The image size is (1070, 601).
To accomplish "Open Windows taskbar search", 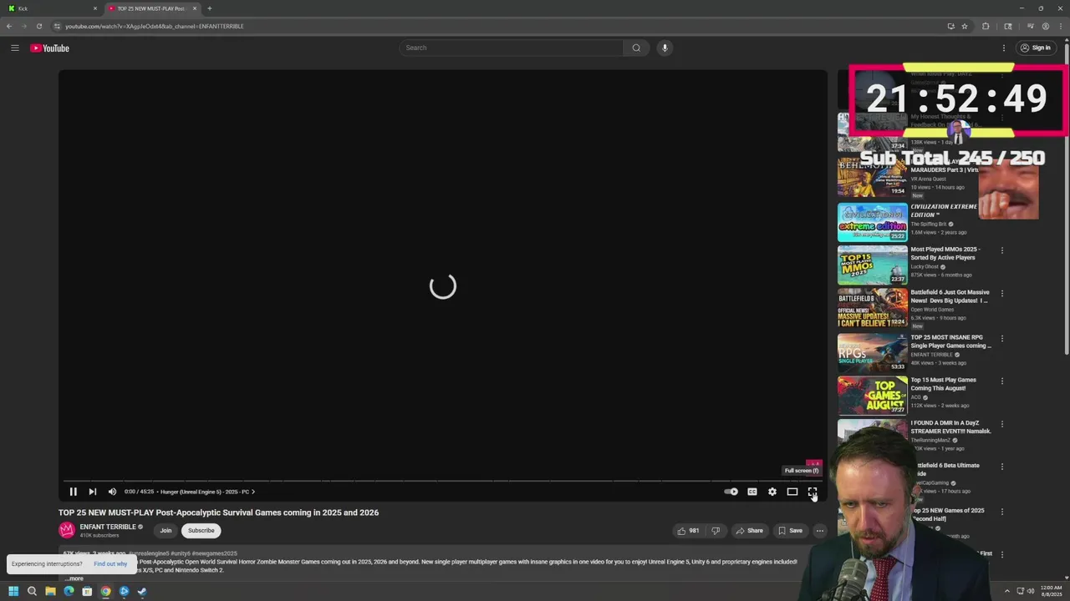I will click(x=32, y=591).
